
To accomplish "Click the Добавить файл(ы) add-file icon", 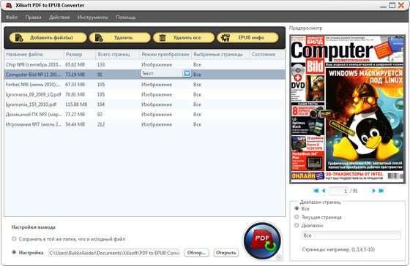I will click(x=19, y=38).
